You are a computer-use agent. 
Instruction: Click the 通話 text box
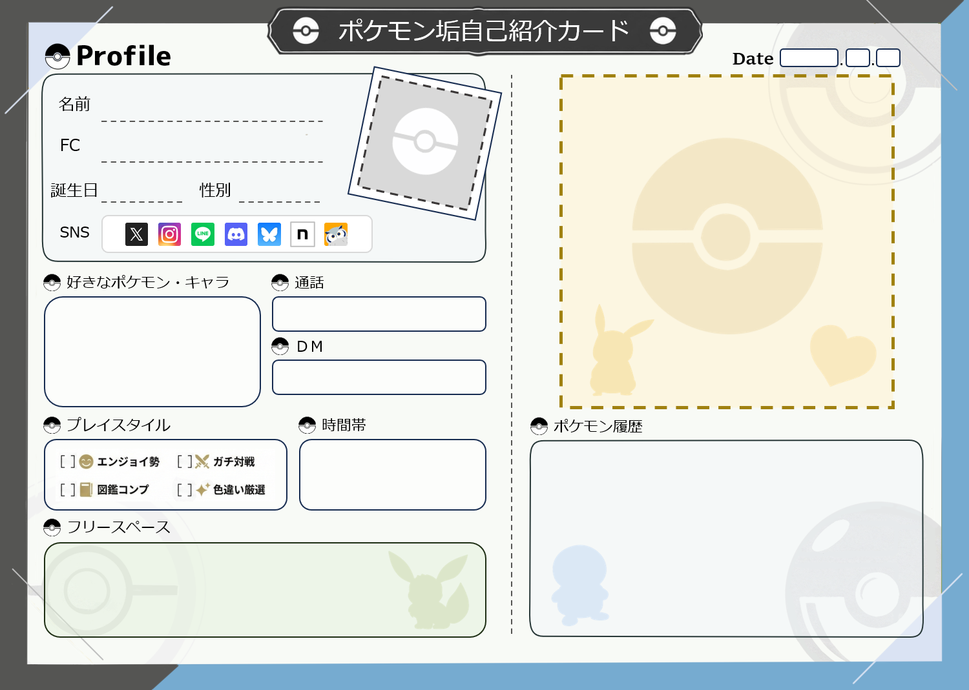click(379, 314)
